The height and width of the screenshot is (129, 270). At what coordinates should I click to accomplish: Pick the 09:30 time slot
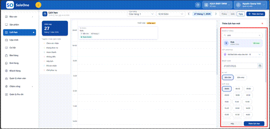point(227,95)
